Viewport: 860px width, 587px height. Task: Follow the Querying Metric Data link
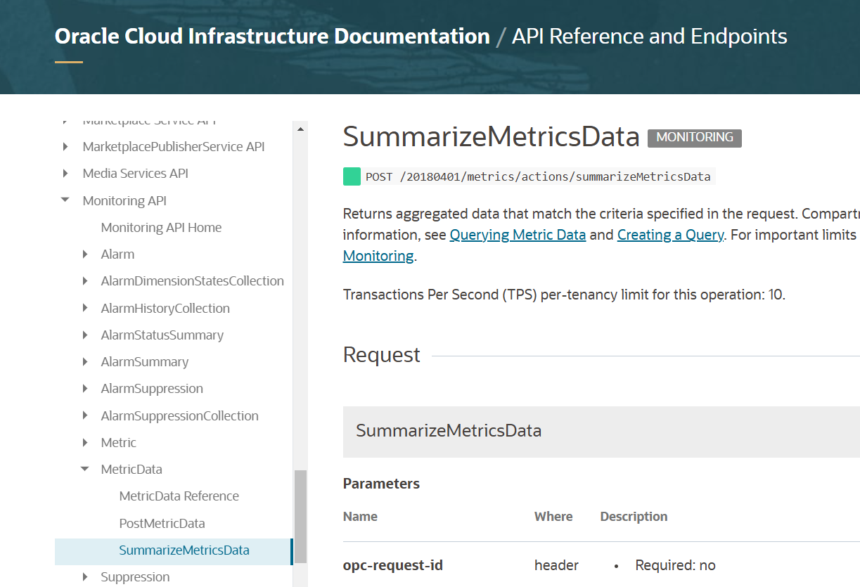click(x=518, y=235)
